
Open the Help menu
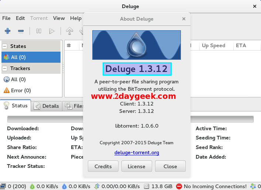click(76, 18)
